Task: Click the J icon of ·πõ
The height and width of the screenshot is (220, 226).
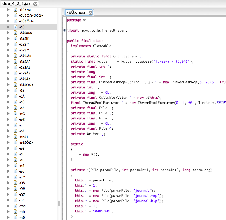Action: [x=16, y=217]
